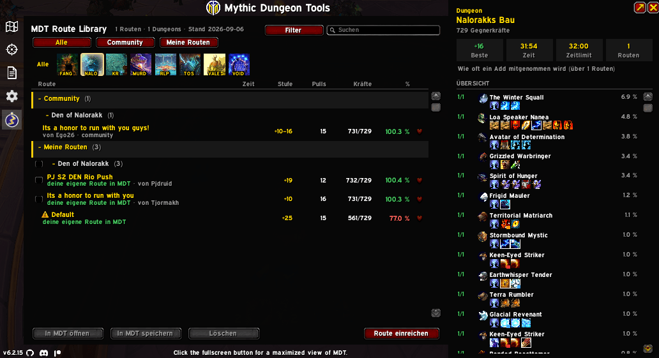Open settings gear in sidebar
This screenshot has height=358, width=659.
[11, 96]
